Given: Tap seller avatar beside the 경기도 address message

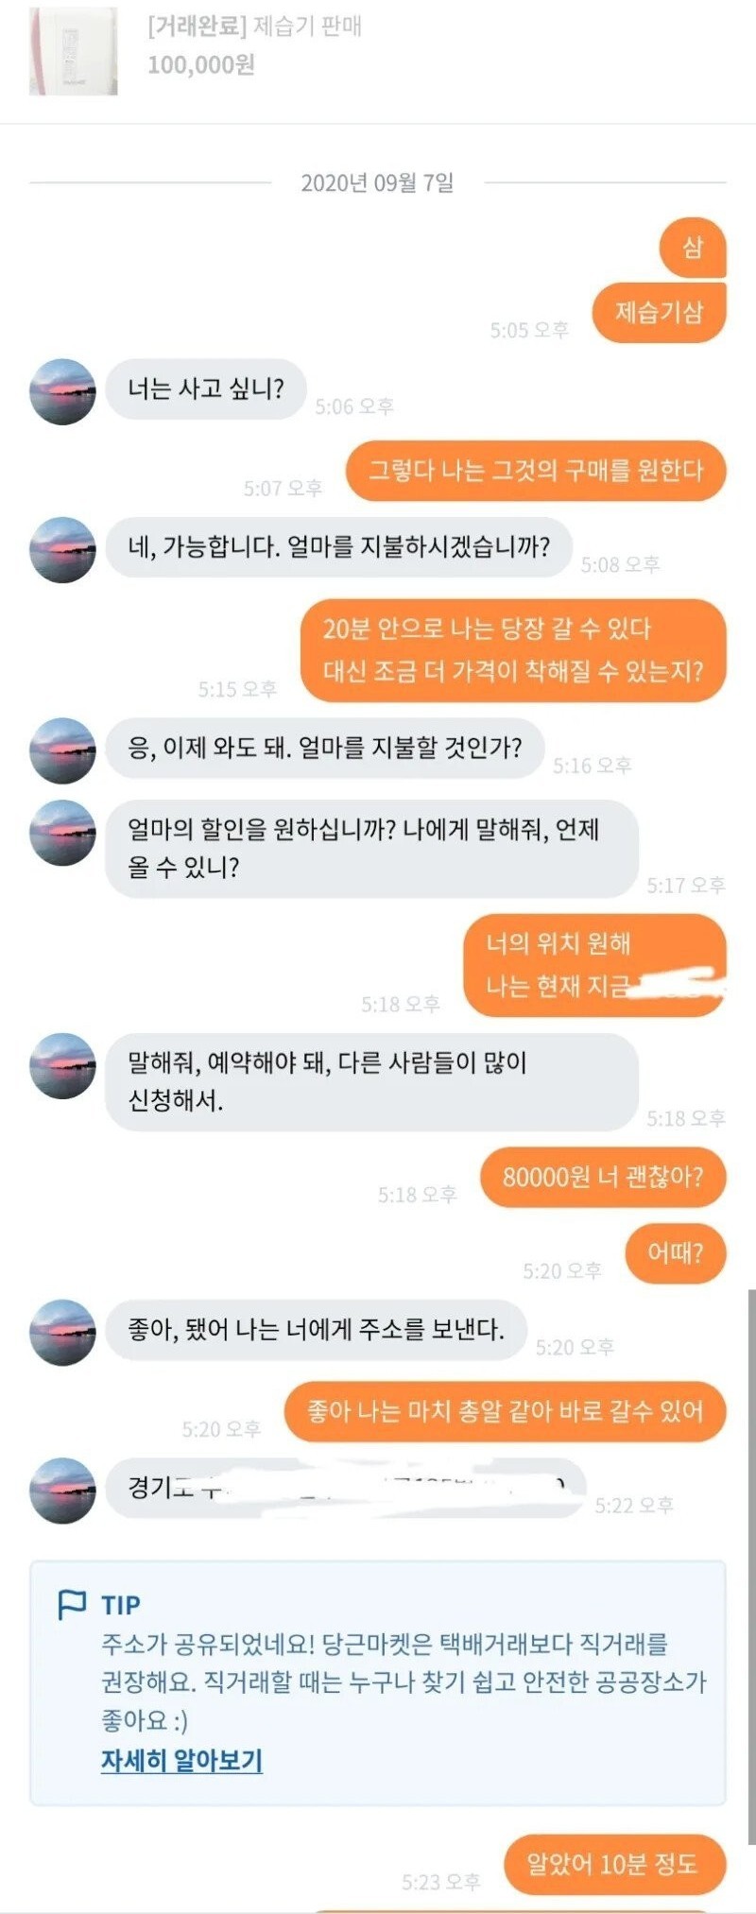Looking at the screenshot, I should (x=62, y=1491).
